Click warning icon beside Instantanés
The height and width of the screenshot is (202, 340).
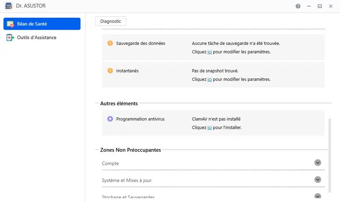point(110,71)
